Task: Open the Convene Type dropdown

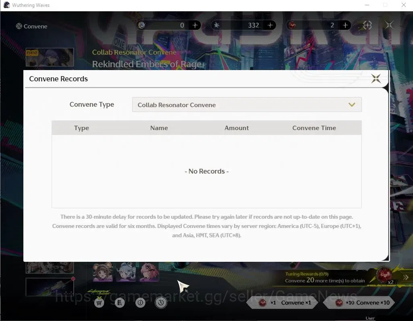Action: click(247, 105)
